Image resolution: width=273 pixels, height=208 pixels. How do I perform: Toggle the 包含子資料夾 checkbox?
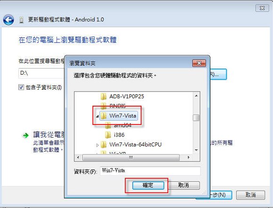coord(21,87)
